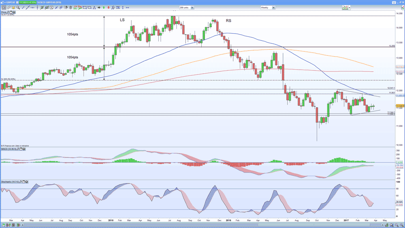Click the green price change label in title

(28, 2)
